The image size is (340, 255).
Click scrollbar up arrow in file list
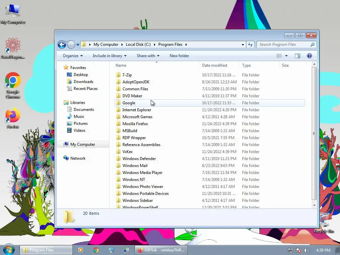pos(314,64)
